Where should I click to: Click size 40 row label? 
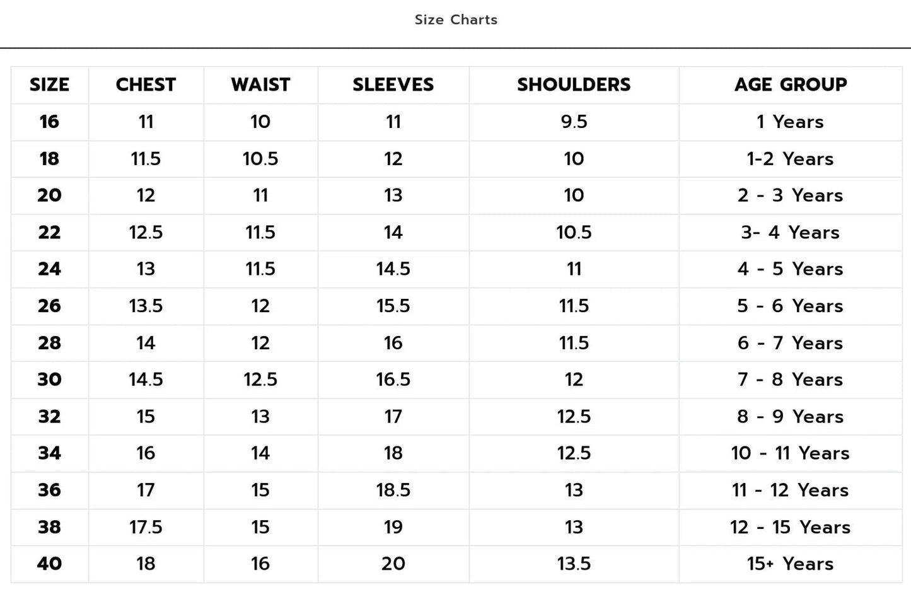click(49, 564)
